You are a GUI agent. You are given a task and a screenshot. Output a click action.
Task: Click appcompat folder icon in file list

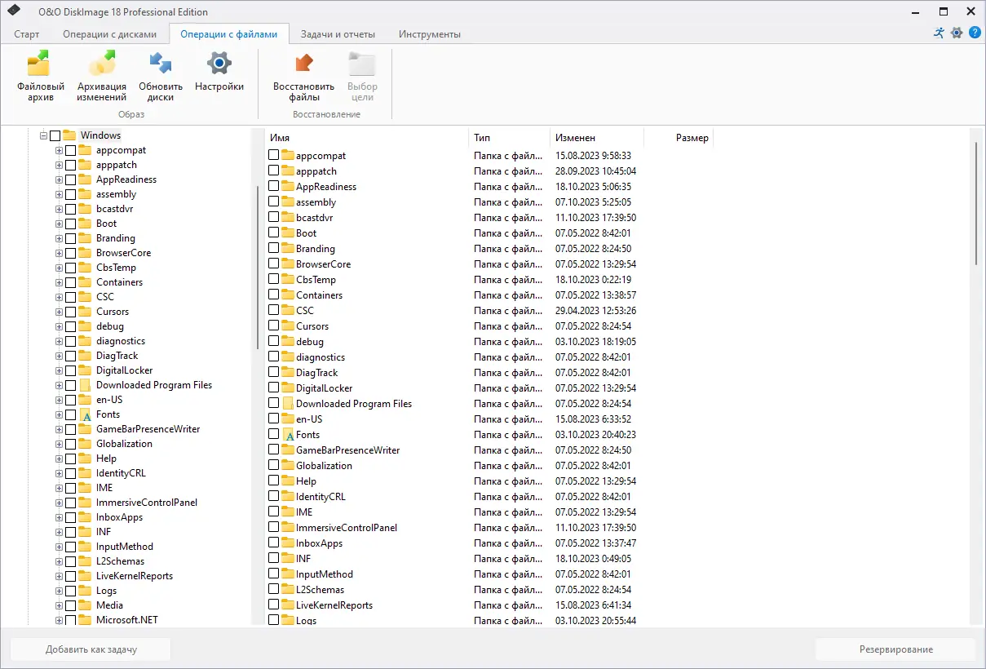click(288, 155)
